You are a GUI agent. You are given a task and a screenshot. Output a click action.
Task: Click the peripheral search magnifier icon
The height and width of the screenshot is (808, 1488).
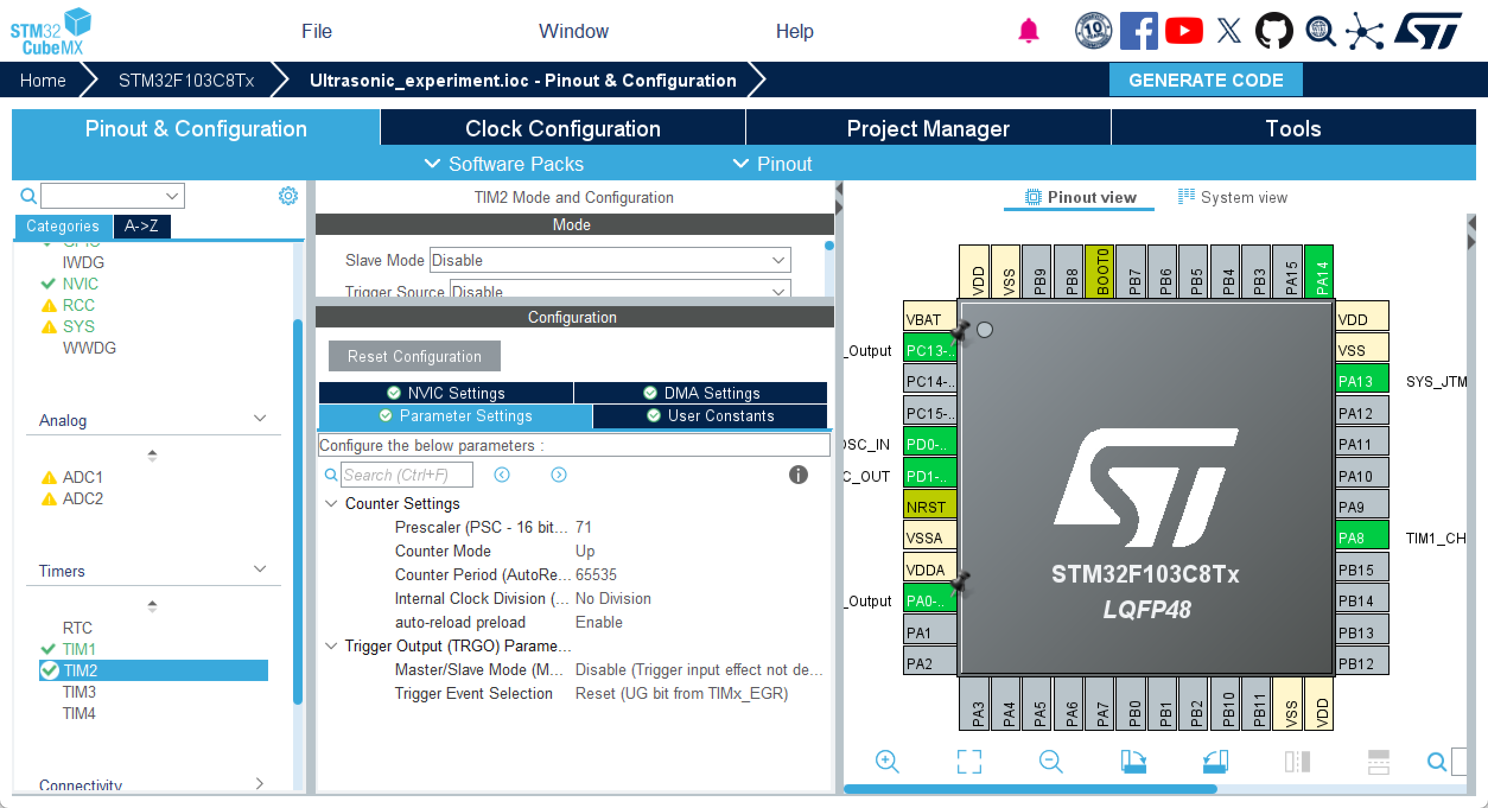point(28,196)
